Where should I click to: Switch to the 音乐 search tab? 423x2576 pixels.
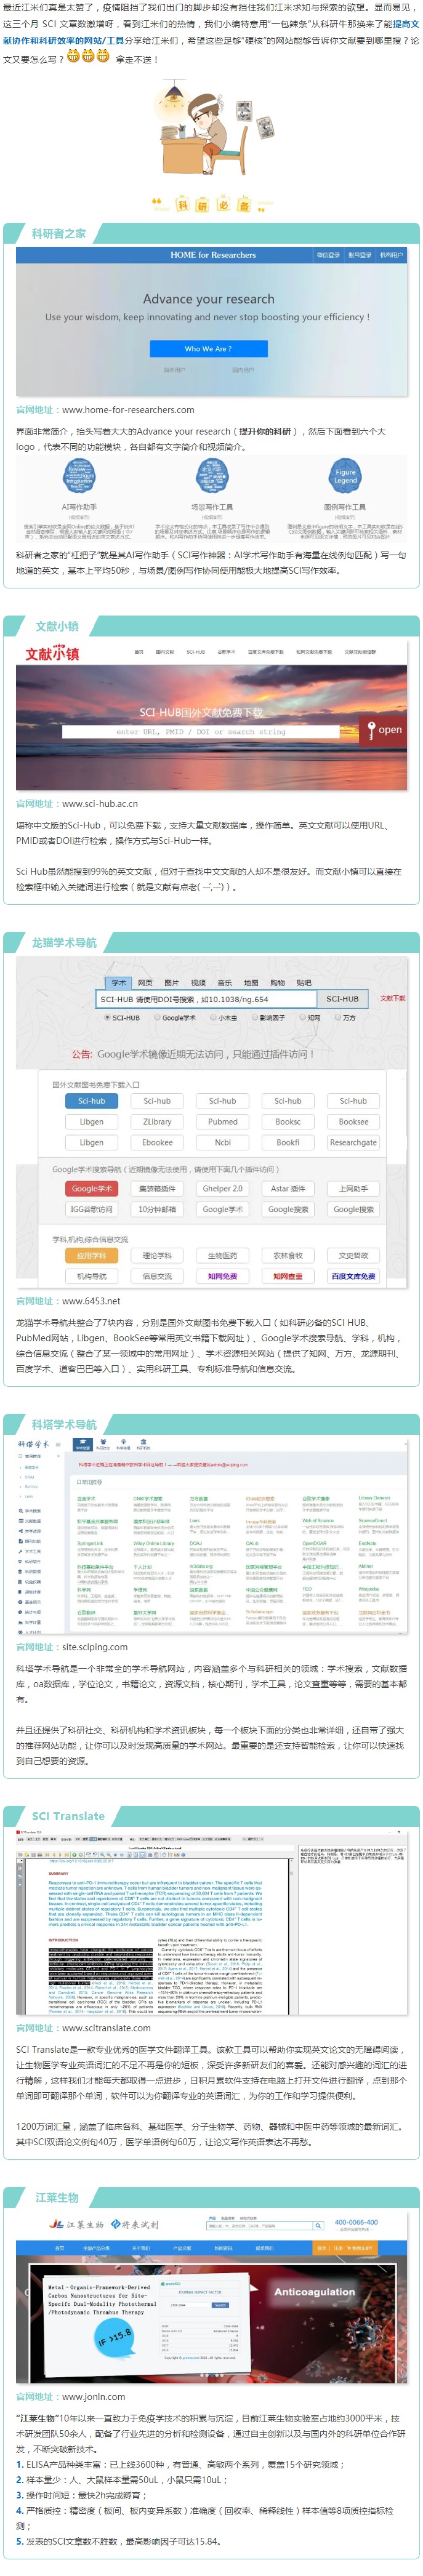[x=225, y=982]
